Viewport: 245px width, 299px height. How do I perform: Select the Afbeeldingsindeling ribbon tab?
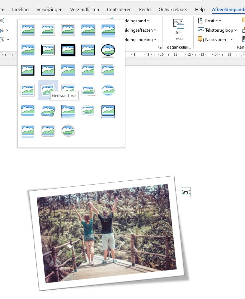point(228,9)
